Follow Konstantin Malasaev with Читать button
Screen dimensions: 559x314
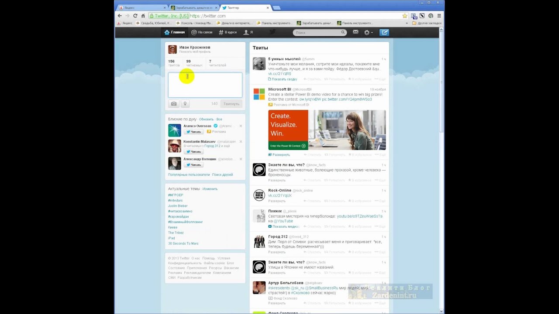tap(193, 152)
